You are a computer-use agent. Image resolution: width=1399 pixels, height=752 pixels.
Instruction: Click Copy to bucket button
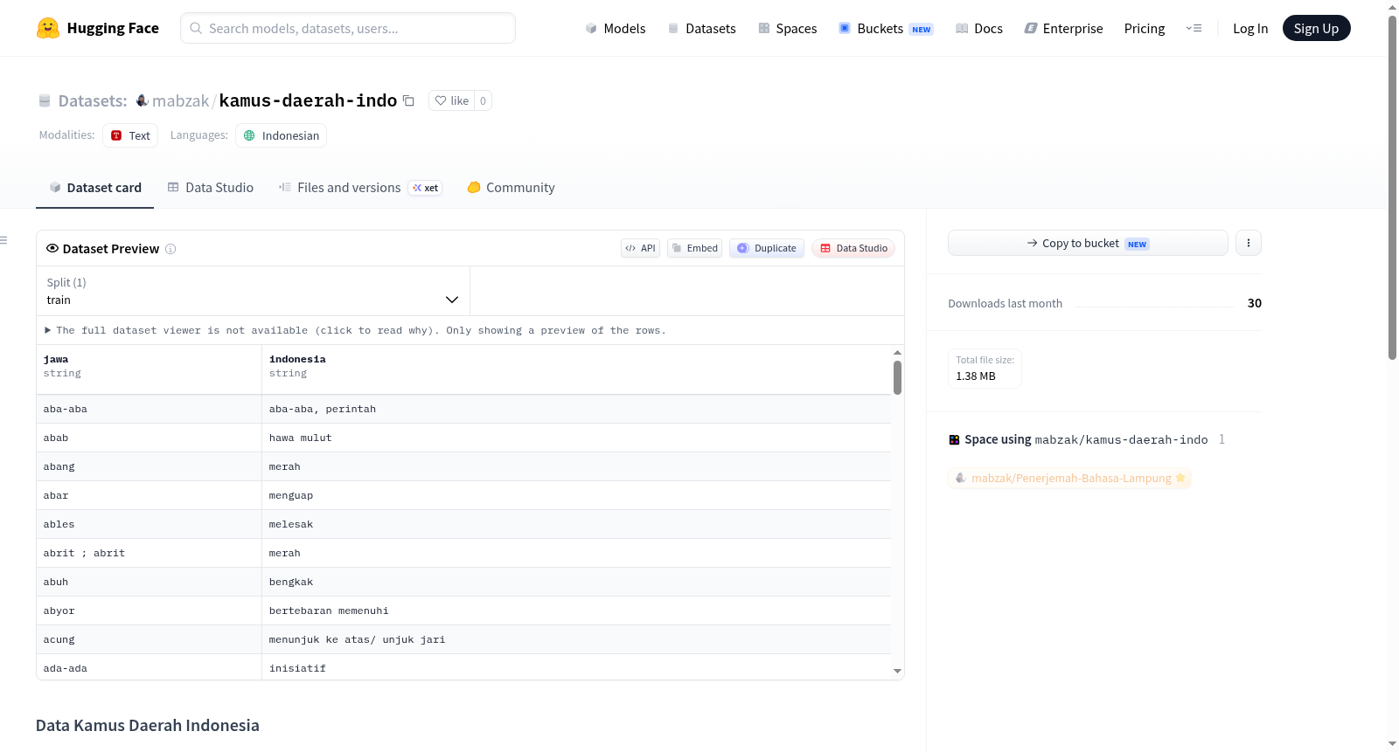click(1088, 243)
